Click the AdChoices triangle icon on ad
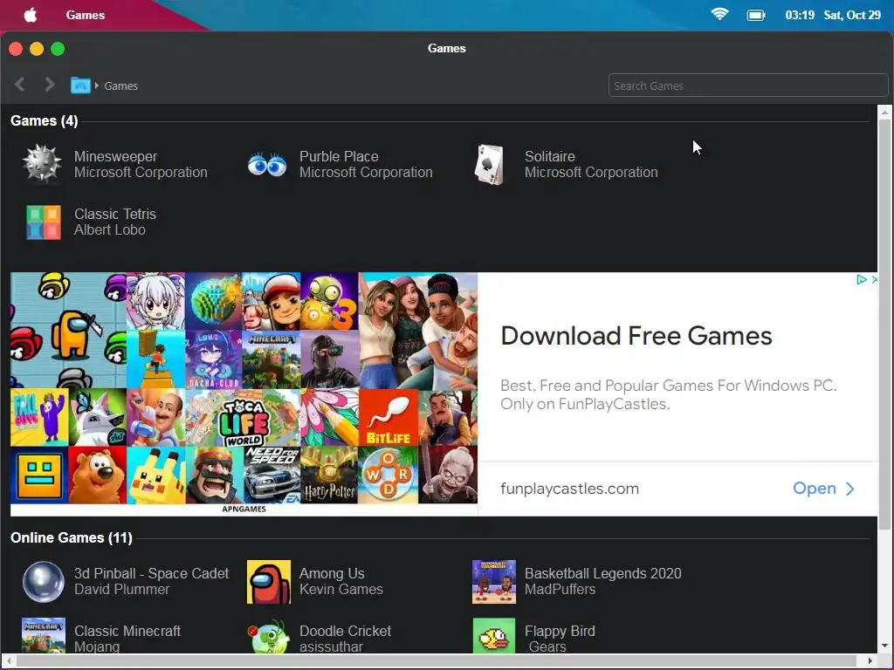Screen dimensions: 894x670 click(x=862, y=279)
